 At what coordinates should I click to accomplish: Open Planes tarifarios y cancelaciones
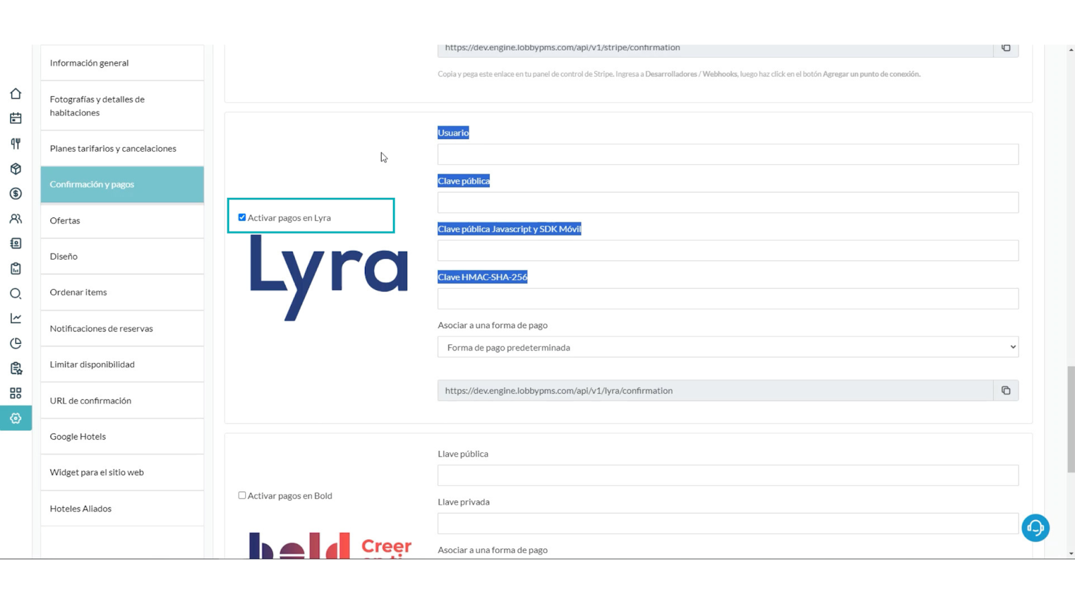point(122,148)
